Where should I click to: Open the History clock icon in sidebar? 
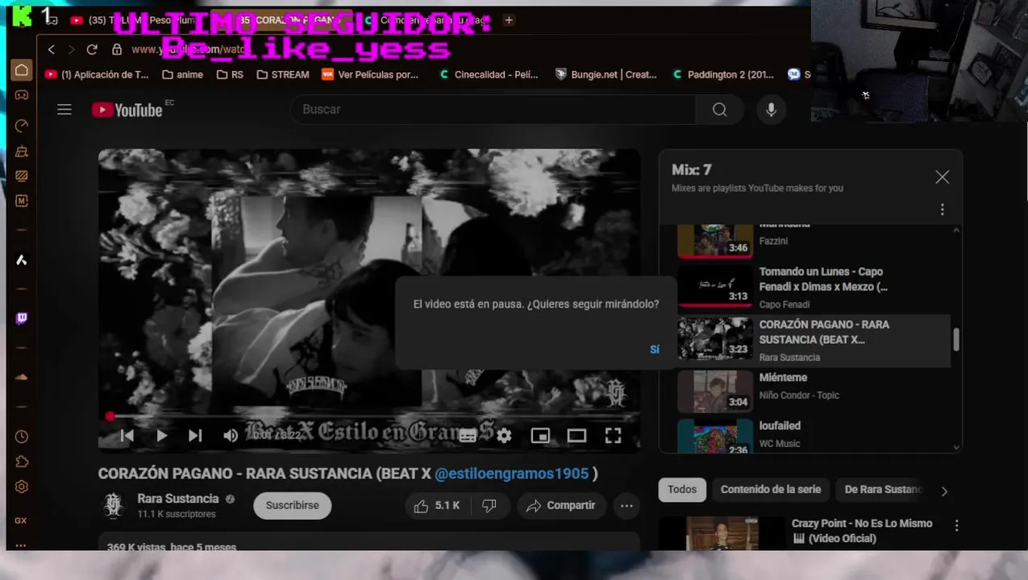[x=22, y=437]
